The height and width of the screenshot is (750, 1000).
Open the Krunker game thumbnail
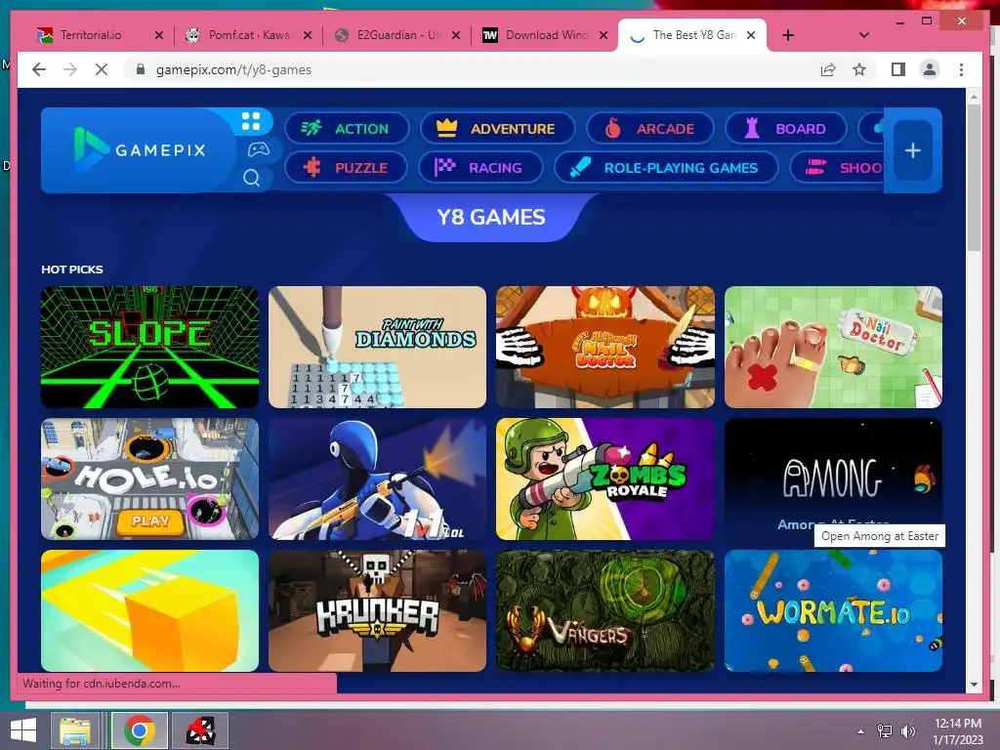coord(378,611)
